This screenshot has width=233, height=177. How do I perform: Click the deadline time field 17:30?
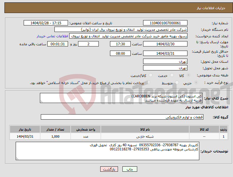click(x=120, y=44)
